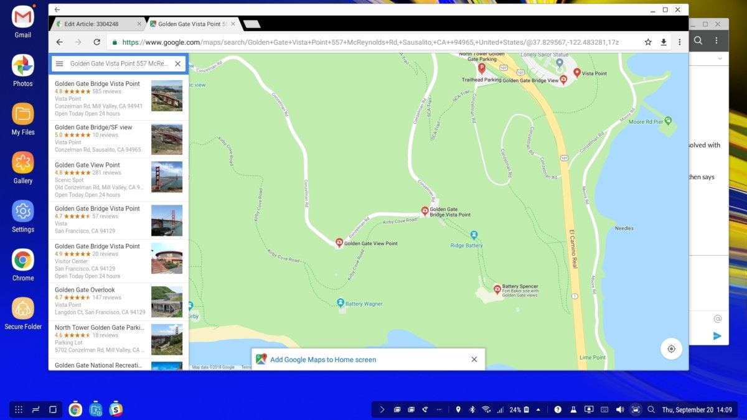Close the Golden Gate Vista Point tab
Viewport: 747px width, 420px height.
[233, 24]
